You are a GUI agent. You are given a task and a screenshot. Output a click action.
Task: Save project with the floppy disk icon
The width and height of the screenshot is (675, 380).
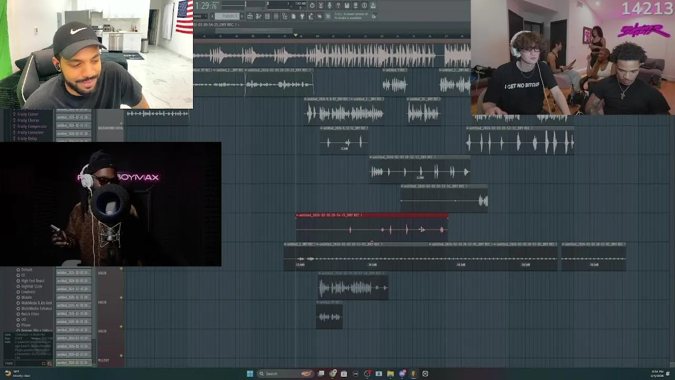click(347, 5)
